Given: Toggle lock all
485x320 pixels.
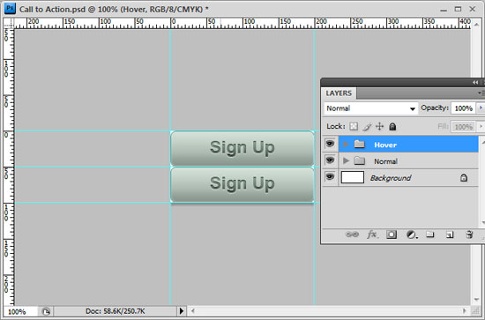Looking at the screenshot, I should (x=392, y=126).
